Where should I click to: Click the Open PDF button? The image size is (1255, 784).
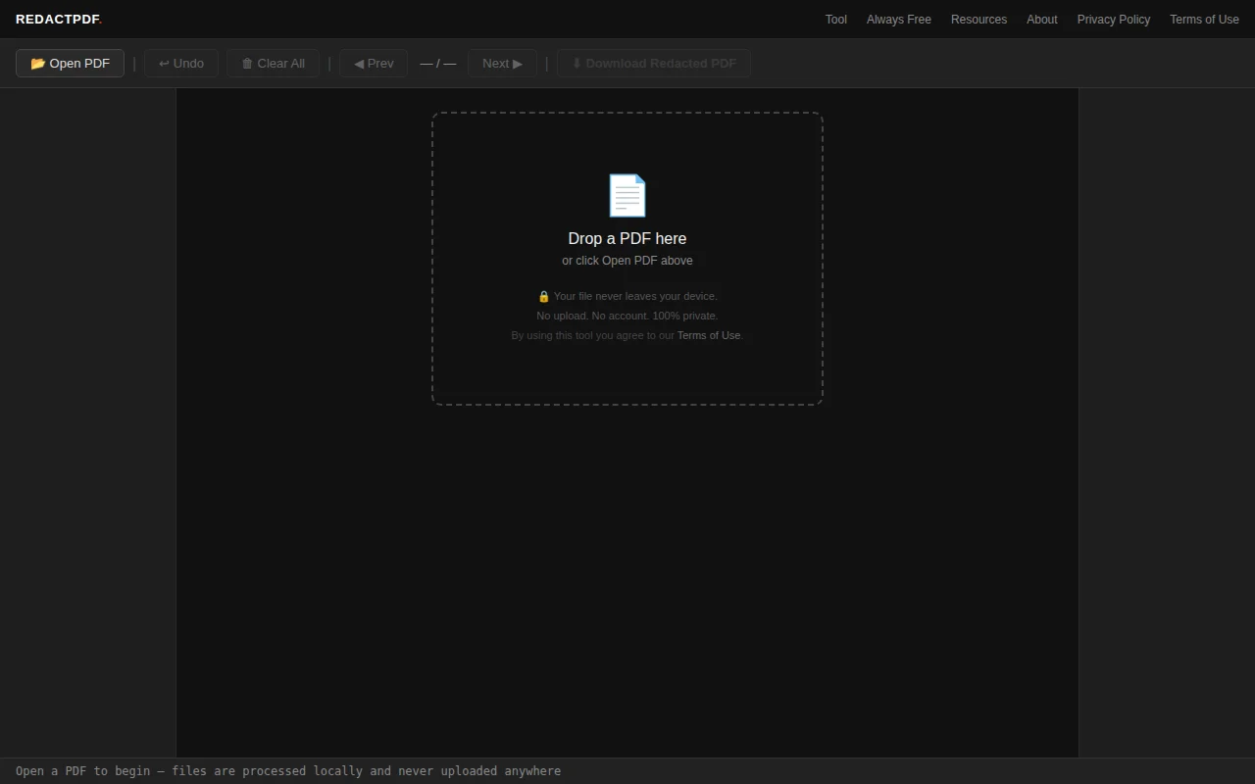coord(70,63)
